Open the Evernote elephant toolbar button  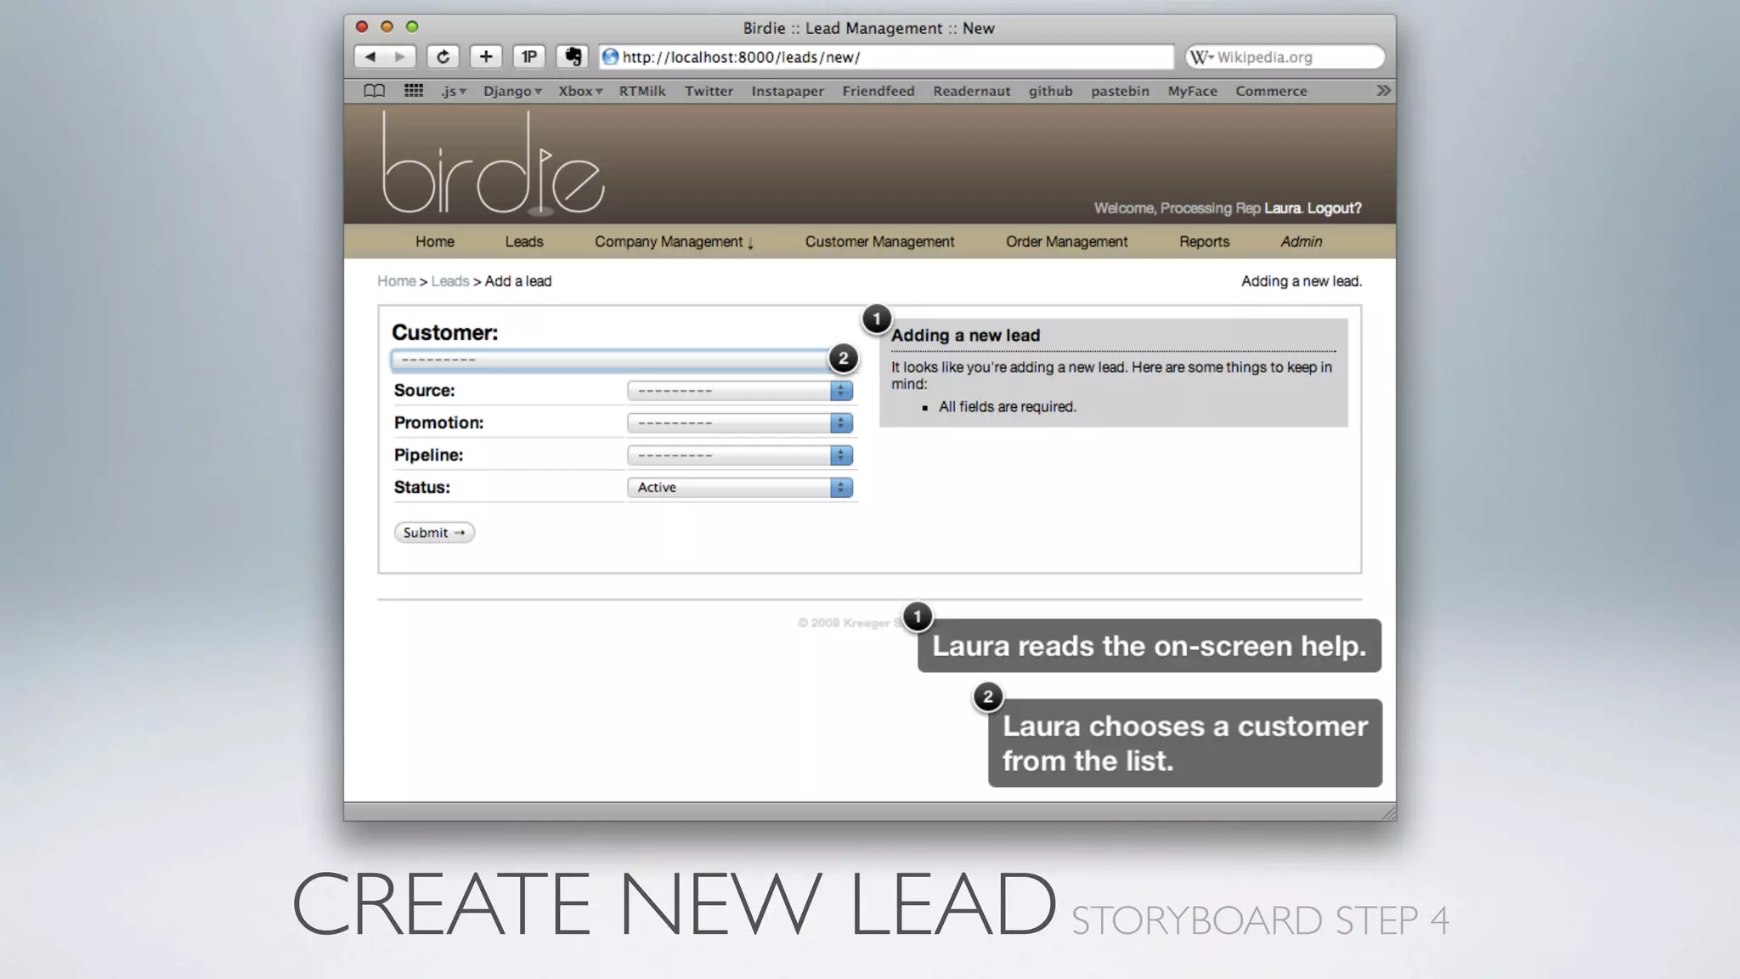click(x=573, y=57)
